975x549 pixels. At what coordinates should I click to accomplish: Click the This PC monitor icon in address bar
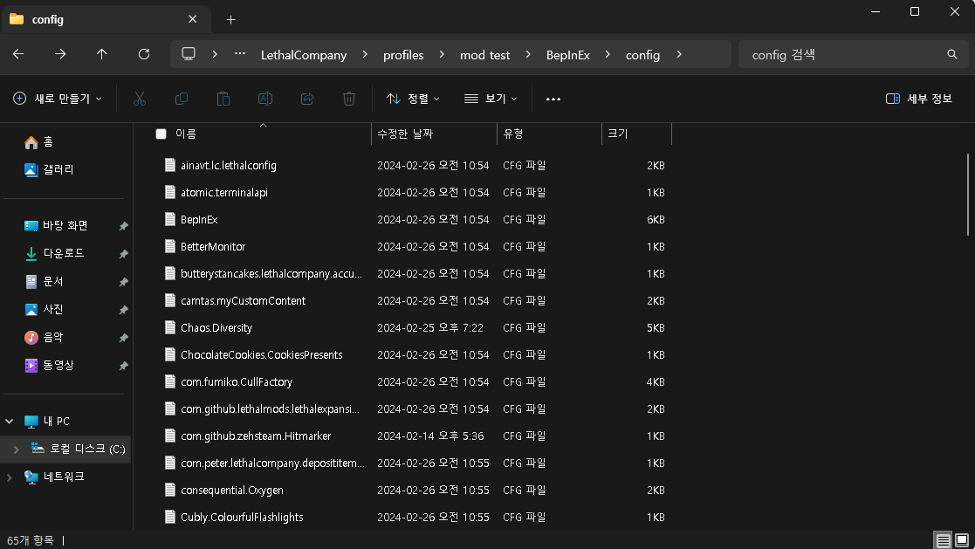click(189, 54)
